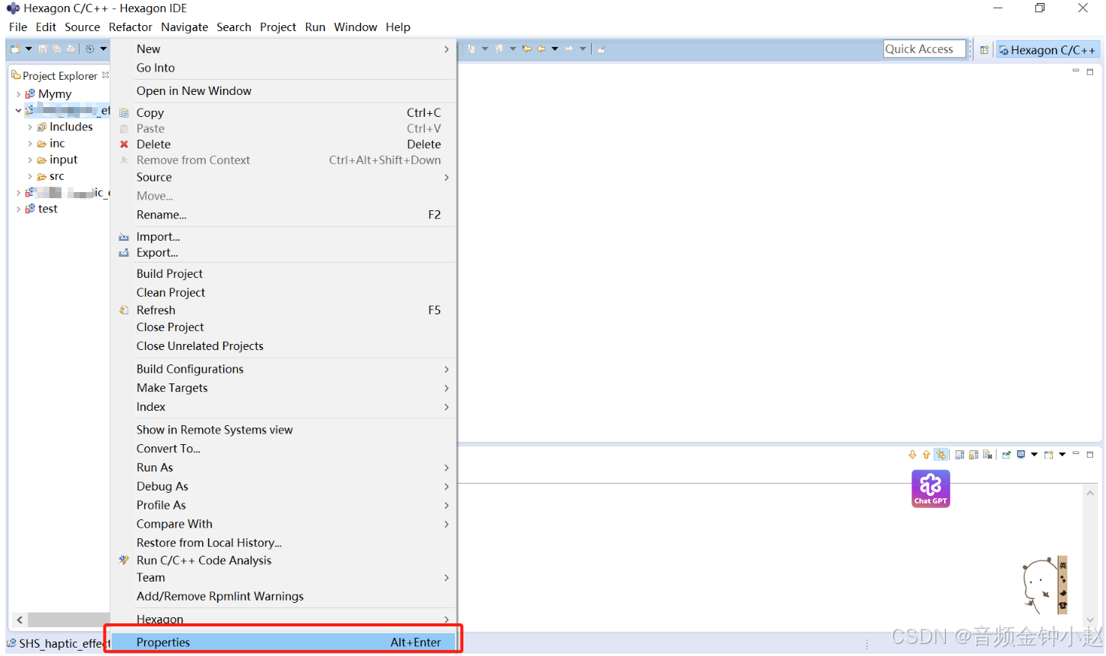Expand the inc folder

[x=30, y=143]
